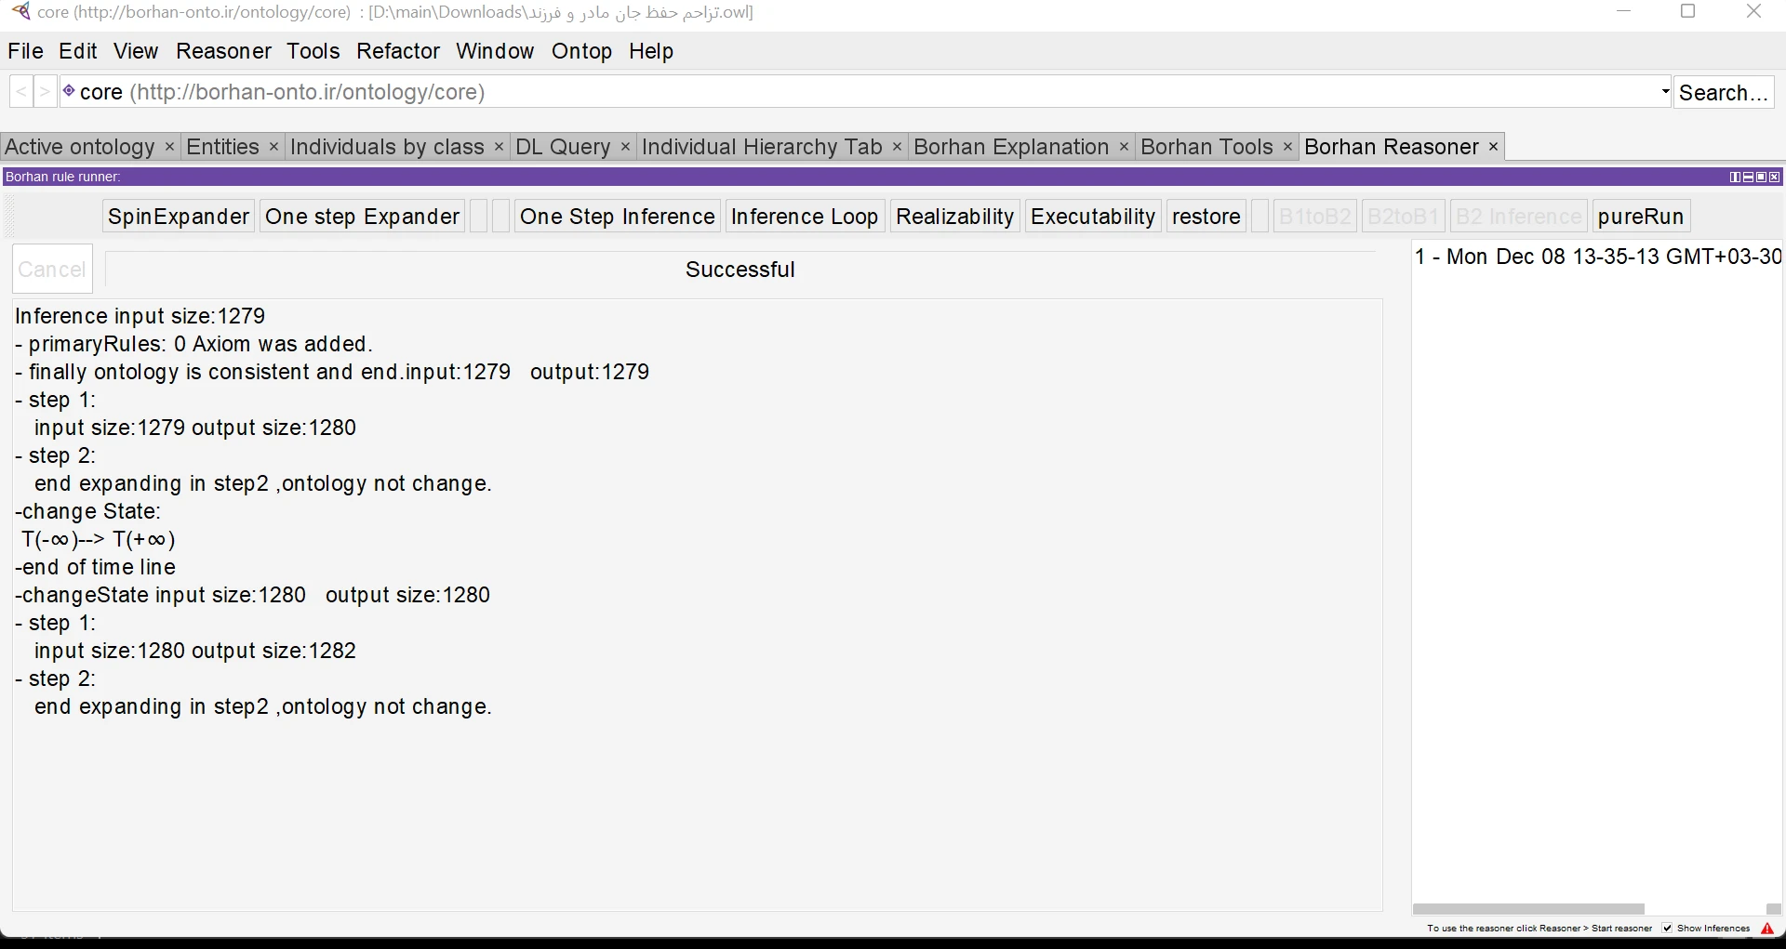Close the Borhan Reasoner tab
The height and width of the screenshot is (949, 1786).
1492,147
